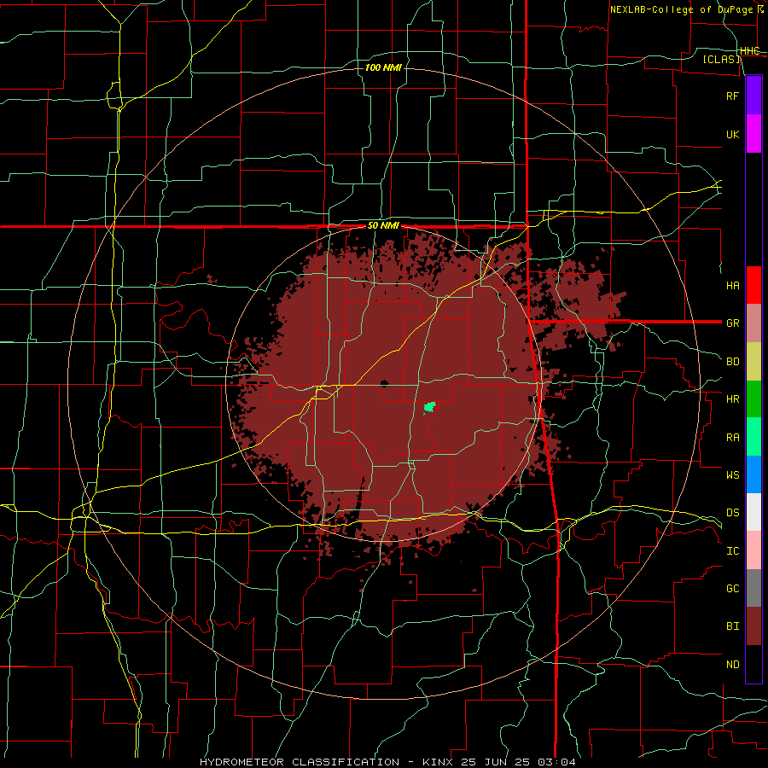Select the IC light pink legend swatch
The image size is (768, 768).
point(753,550)
